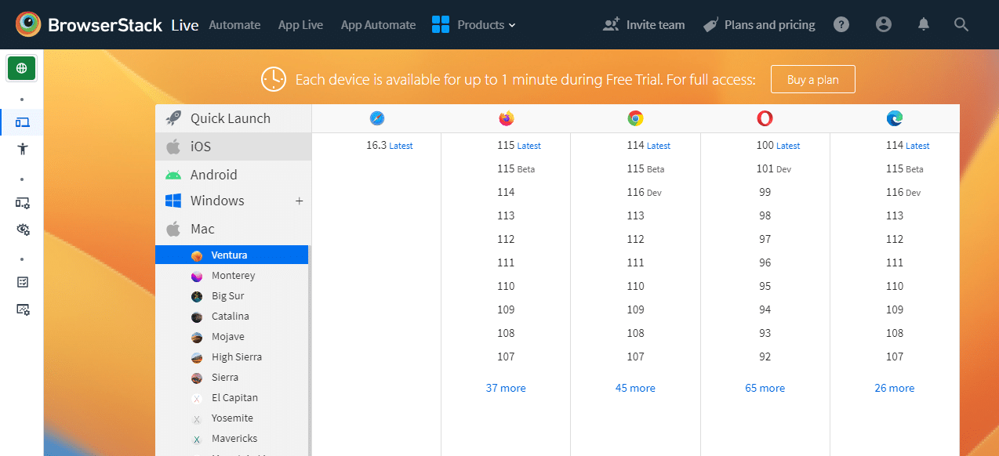Click the Invite team people icon
Viewport: 999px width, 456px height.
tap(612, 24)
